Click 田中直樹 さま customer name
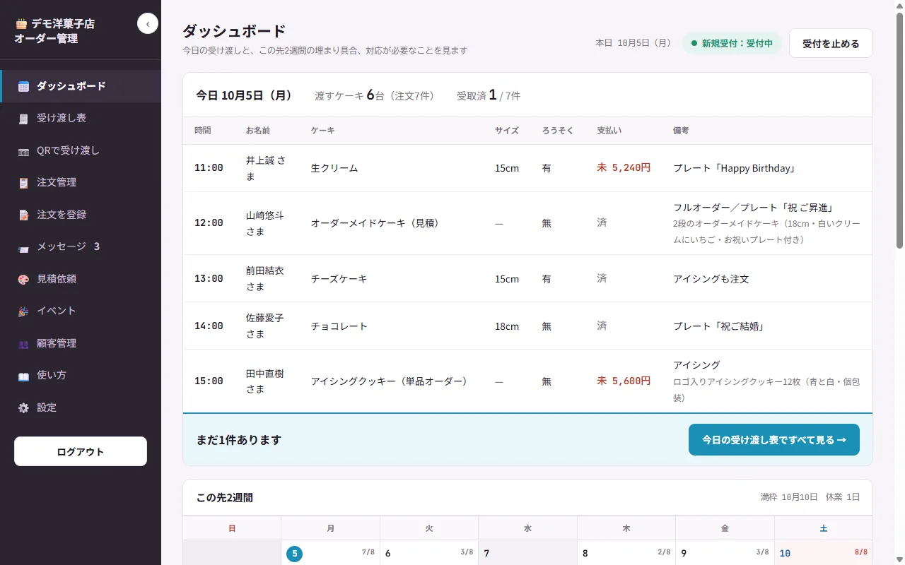 click(x=265, y=381)
